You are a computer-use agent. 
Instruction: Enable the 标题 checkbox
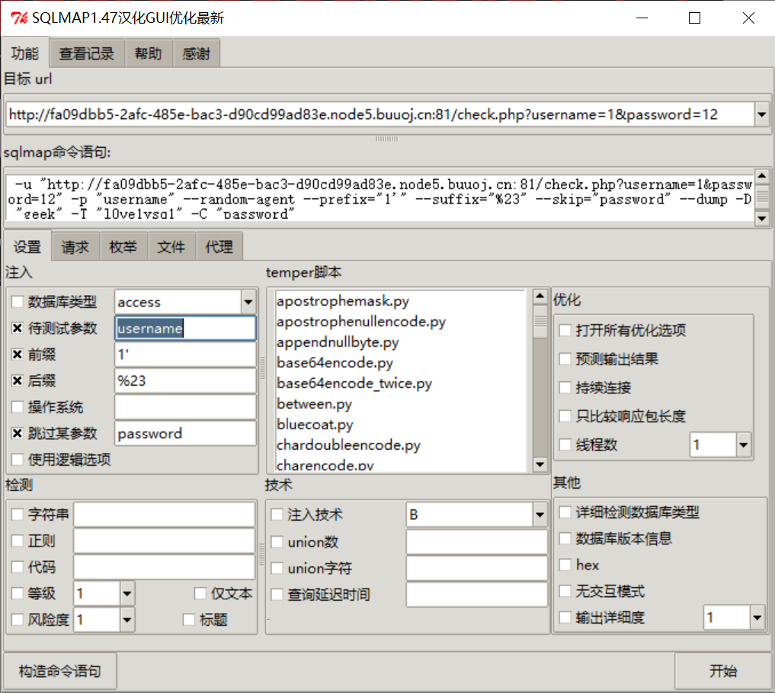(188, 619)
